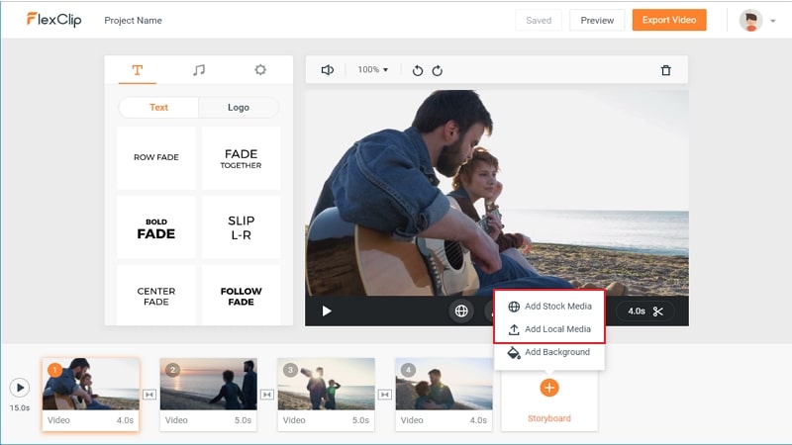This screenshot has width=792, height=445.
Task: Select storyboard clip 1 thumbnail
Action: (x=91, y=384)
